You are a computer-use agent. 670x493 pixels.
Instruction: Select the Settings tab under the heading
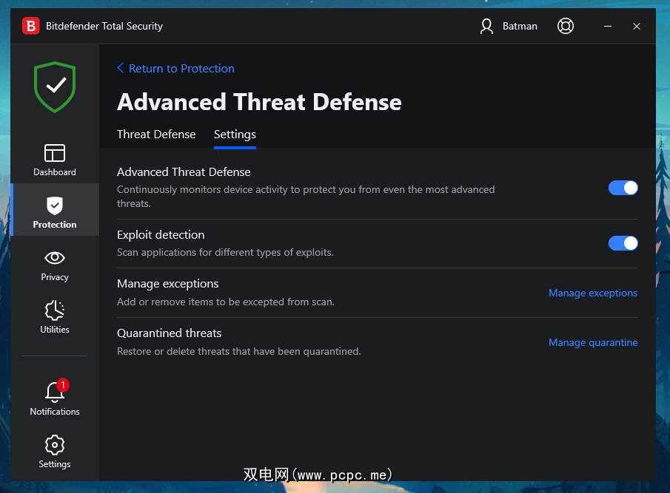235,135
